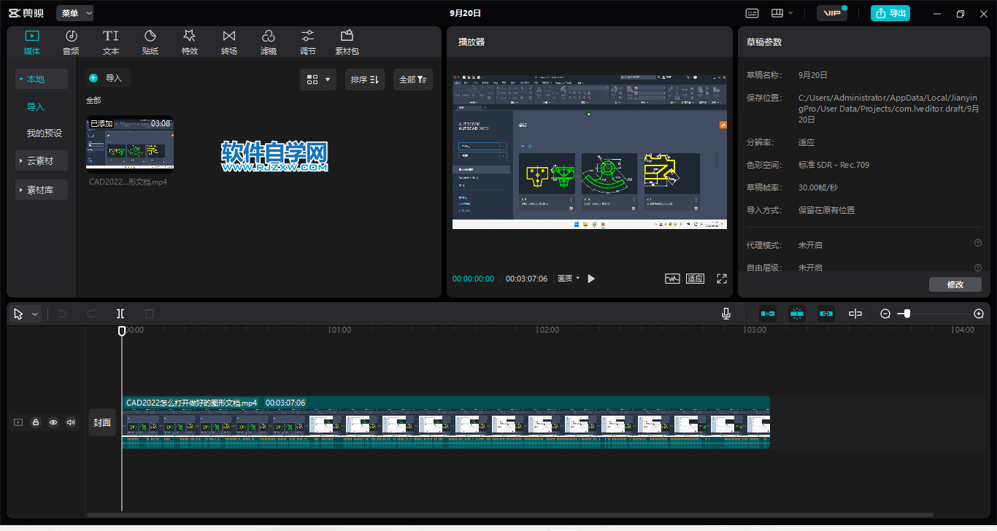This screenshot has height=531, width=997.
Task: Open the 音频 audio tab
Action: (71, 42)
